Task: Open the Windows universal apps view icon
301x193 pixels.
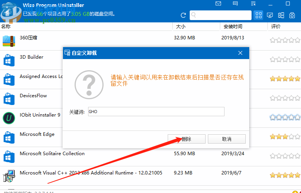Action: (x=281, y=15)
